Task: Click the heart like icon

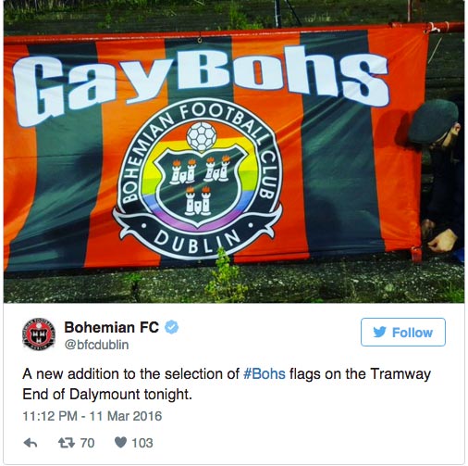Action: [x=120, y=443]
